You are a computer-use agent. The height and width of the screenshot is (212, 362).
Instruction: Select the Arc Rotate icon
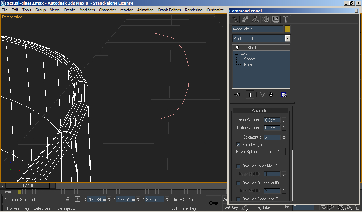pos(348,207)
